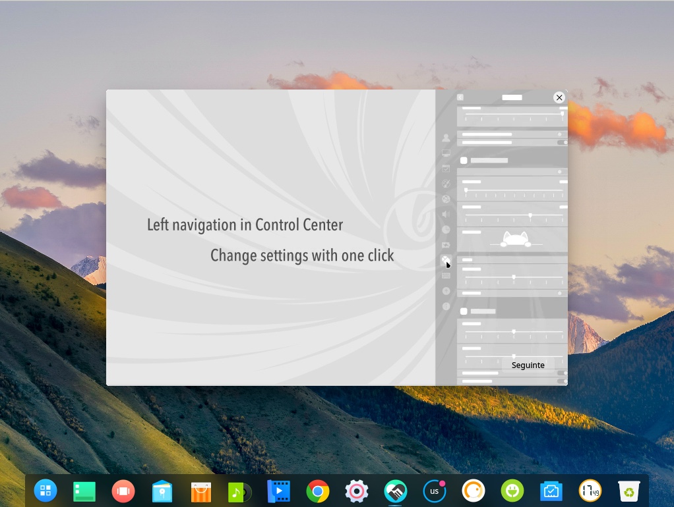Flip the toggle switch near the panel top

click(562, 142)
